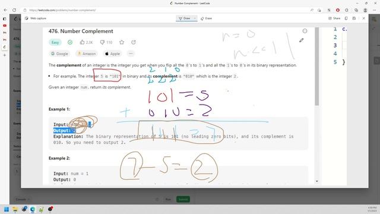Click the Apple company tag
Image resolution: width=380 pixels, height=214 pixels.
112,53
